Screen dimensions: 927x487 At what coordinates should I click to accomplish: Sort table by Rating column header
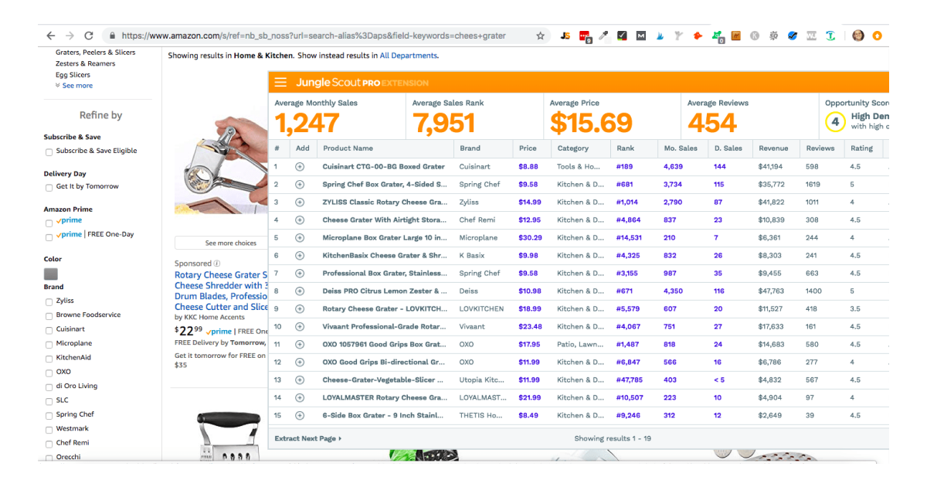tap(861, 148)
